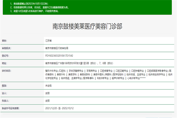
Task: Select 史丽 in the 法人 row
Action: [47, 93]
